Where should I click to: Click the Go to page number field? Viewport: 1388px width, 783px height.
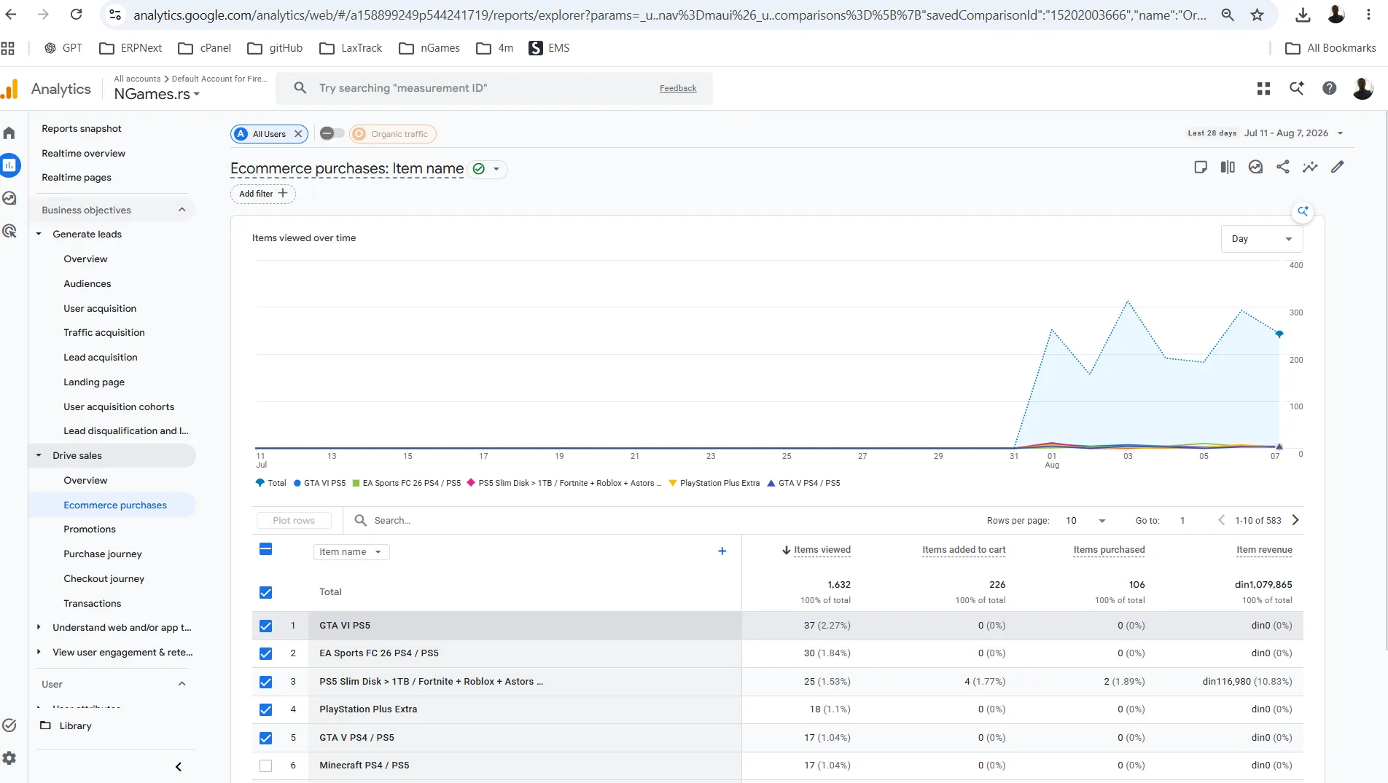[1182, 521]
